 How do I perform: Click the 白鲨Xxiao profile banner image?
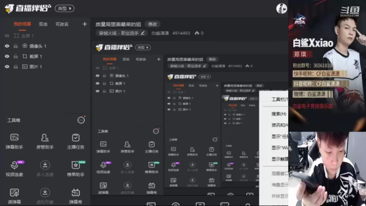[327, 65]
